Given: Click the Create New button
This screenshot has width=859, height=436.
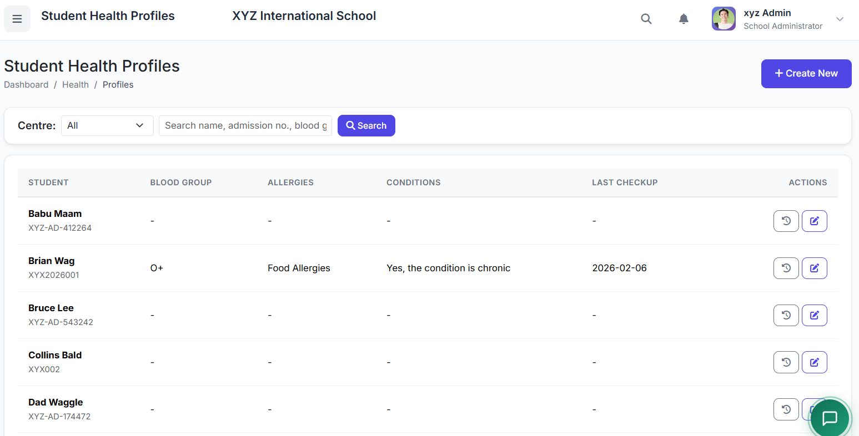Looking at the screenshot, I should point(806,74).
